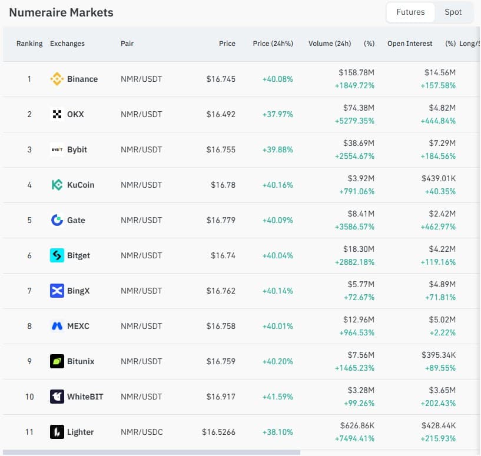Open the Bitunix exchange link
Image resolution: width=481 pixels, height=456 pixels.
[x=81, y=361]
